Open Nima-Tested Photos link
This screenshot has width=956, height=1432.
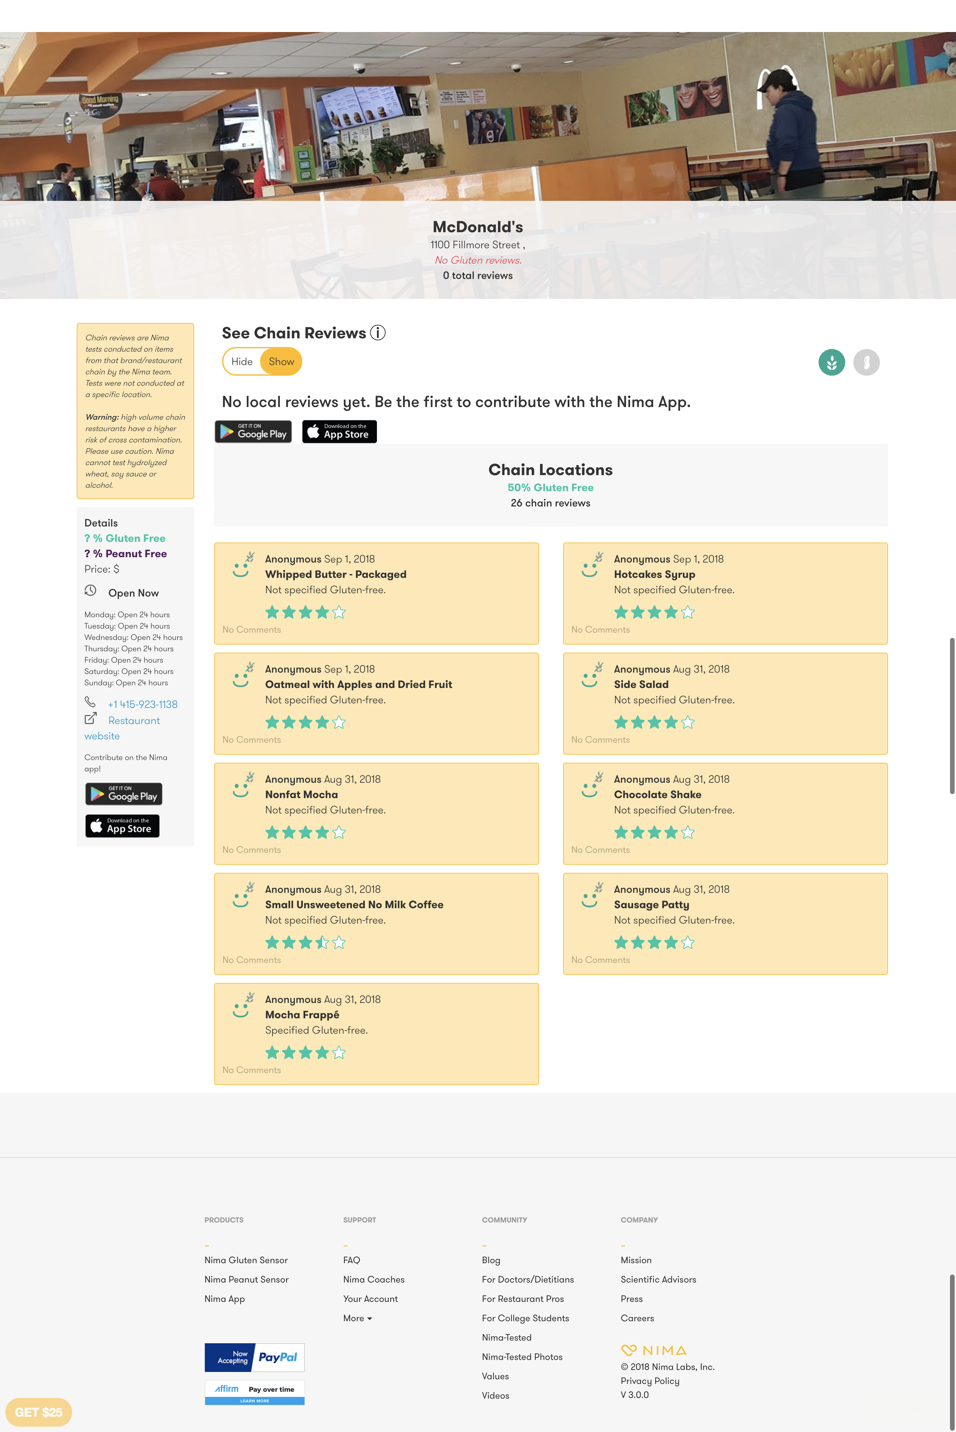coord(522,1357)
